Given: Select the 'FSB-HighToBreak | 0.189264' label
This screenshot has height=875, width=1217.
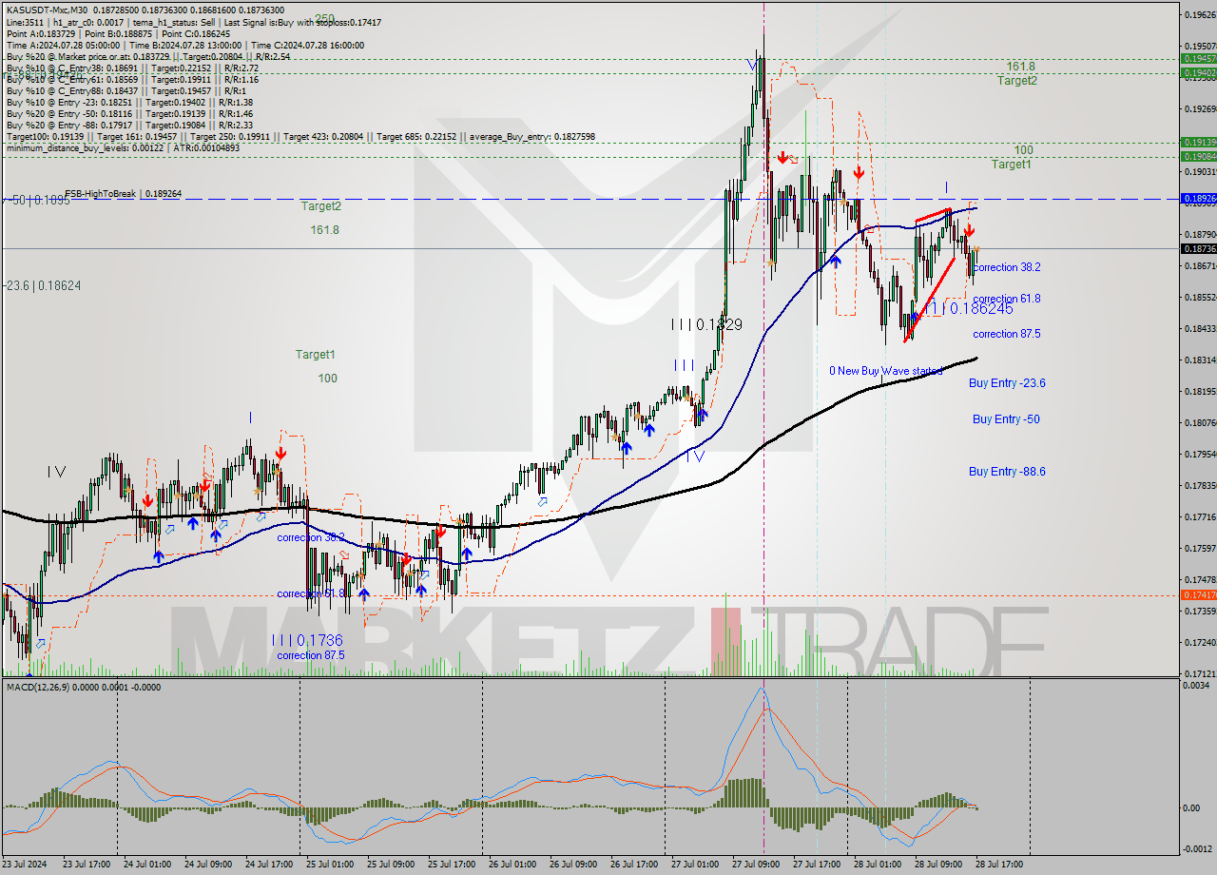Looking at the screenshot, I should (x=124, y=194).
